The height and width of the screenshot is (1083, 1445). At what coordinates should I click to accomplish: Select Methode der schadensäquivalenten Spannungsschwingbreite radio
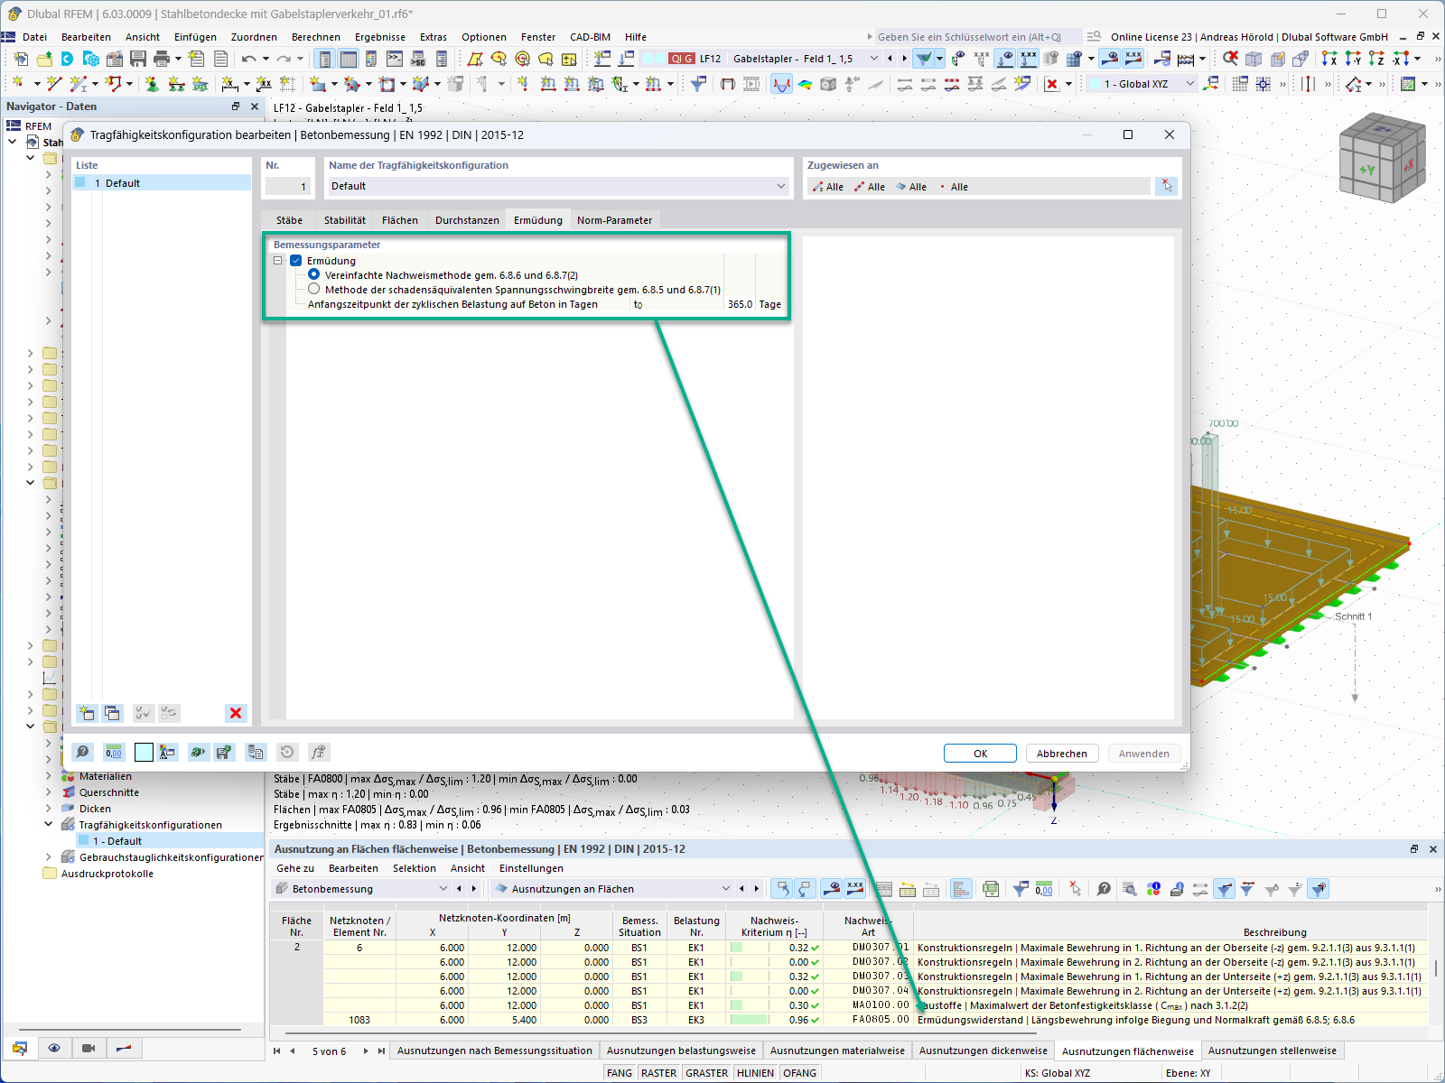pos(314,289)
